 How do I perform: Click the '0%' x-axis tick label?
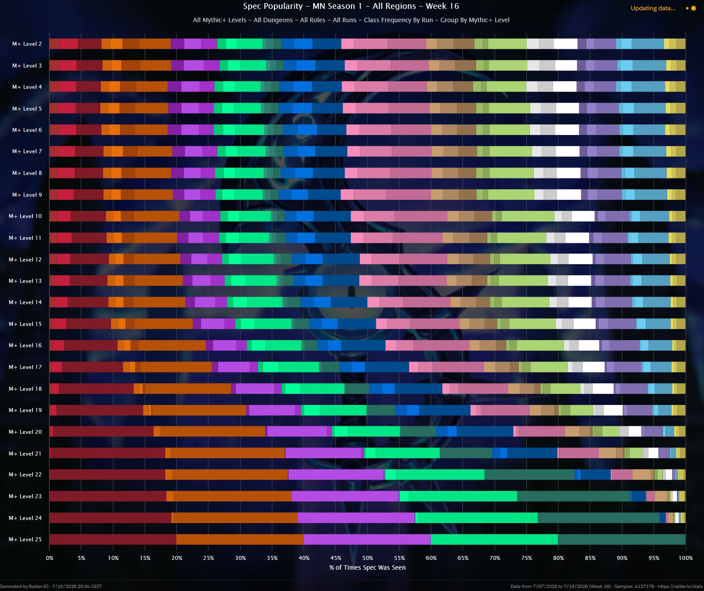[50, 558]
